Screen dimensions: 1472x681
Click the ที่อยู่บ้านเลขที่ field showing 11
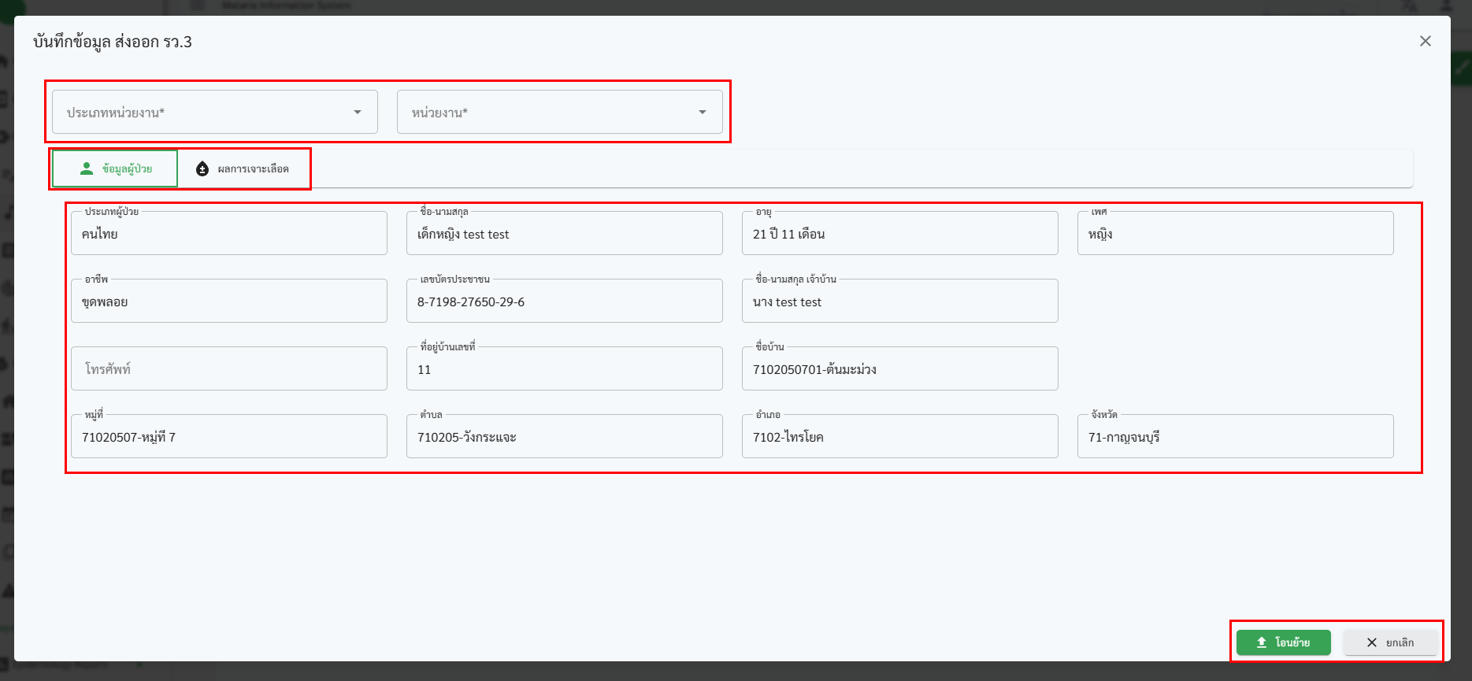pyautogui.click(x=564, y=369)
